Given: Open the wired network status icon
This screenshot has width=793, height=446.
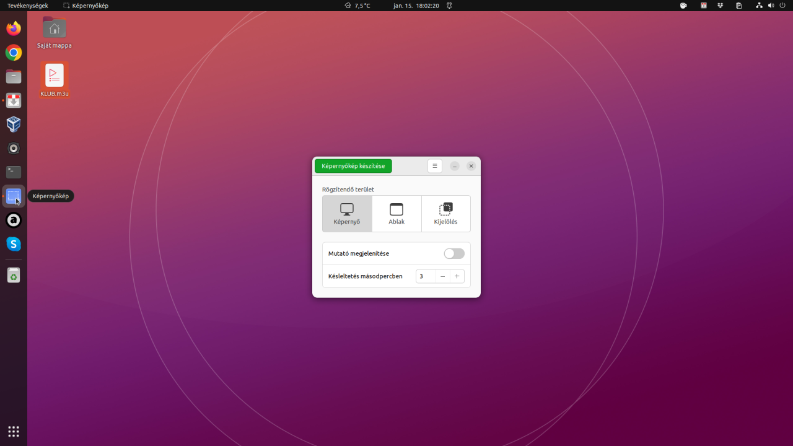Looking at the screenshot, I should tap(760, 6).
